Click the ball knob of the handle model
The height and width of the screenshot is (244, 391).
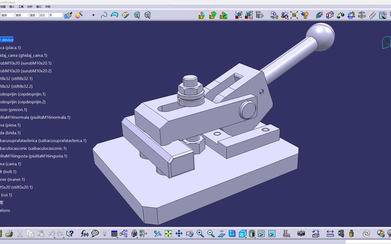point(320,37)
